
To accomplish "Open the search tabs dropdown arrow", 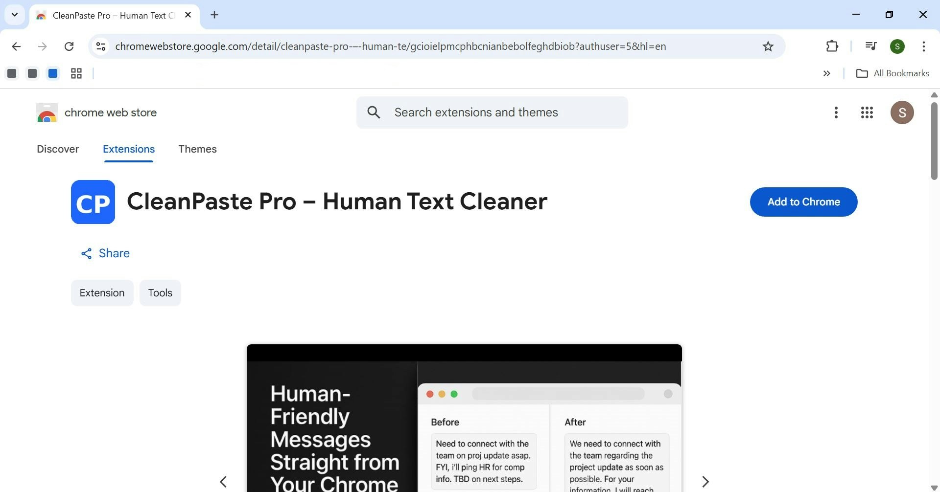I will click(x=14, y=15).
